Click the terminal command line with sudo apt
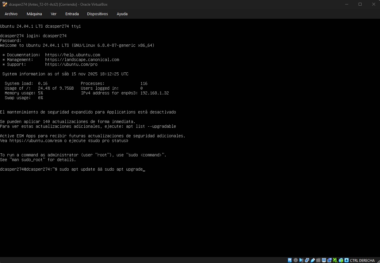380x263 pixels. (x=101, y=169)
